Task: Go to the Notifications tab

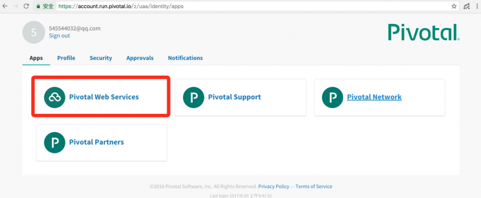Action: [185, 58]
